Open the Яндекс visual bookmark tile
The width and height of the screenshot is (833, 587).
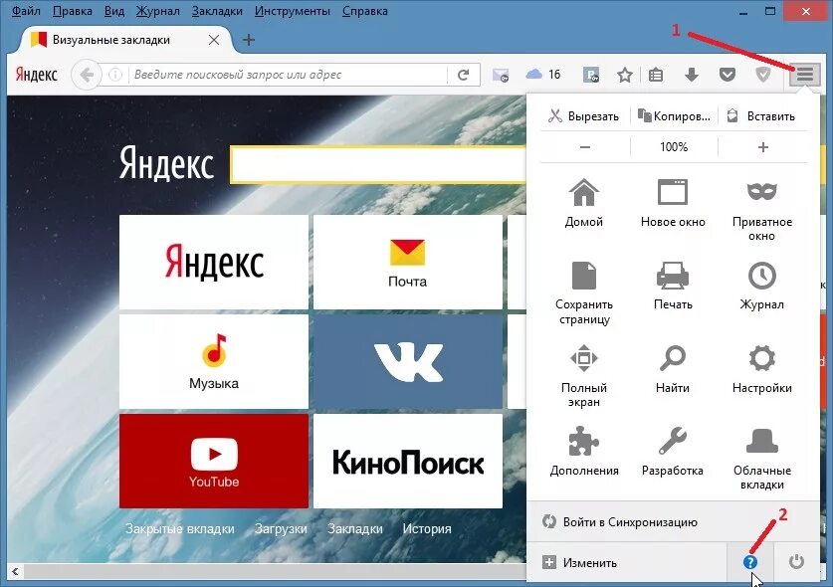pos(214,262)
